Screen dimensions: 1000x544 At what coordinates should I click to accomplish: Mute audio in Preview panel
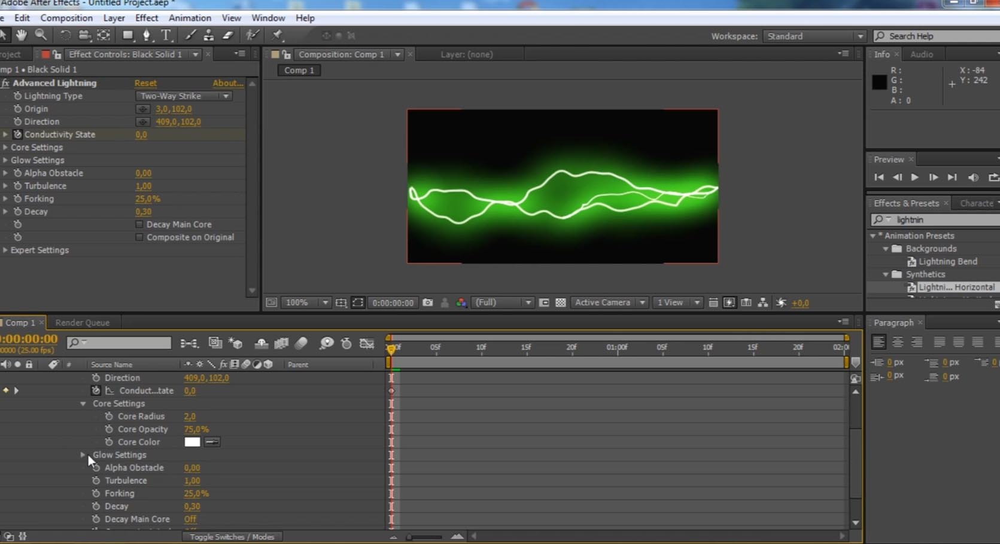point(973,178)
